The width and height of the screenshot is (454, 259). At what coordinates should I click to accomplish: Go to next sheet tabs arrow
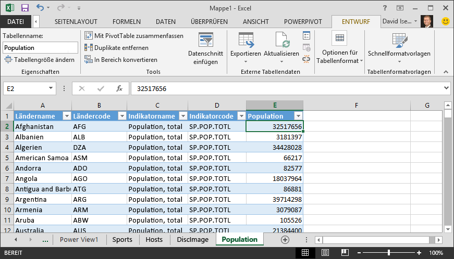(x=30, y=240)
